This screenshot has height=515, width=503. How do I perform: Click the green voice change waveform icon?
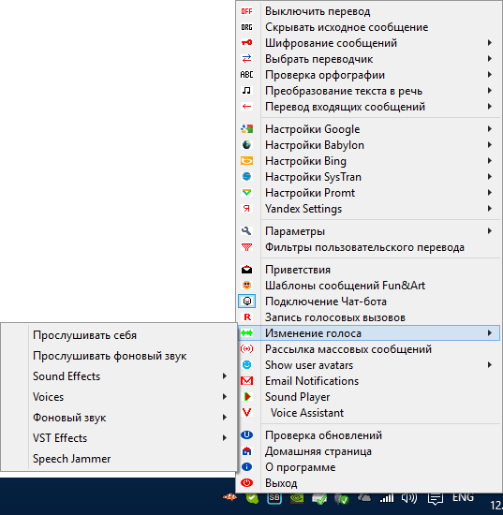tap(246, 333)
